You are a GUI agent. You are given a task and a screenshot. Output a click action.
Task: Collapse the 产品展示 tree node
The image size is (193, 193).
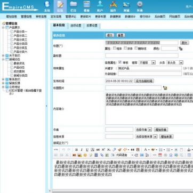pos(3,28)
